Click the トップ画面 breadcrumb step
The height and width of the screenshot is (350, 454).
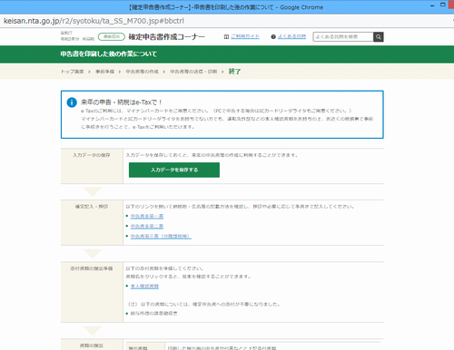pyautogui.click(x=73, y=72)
